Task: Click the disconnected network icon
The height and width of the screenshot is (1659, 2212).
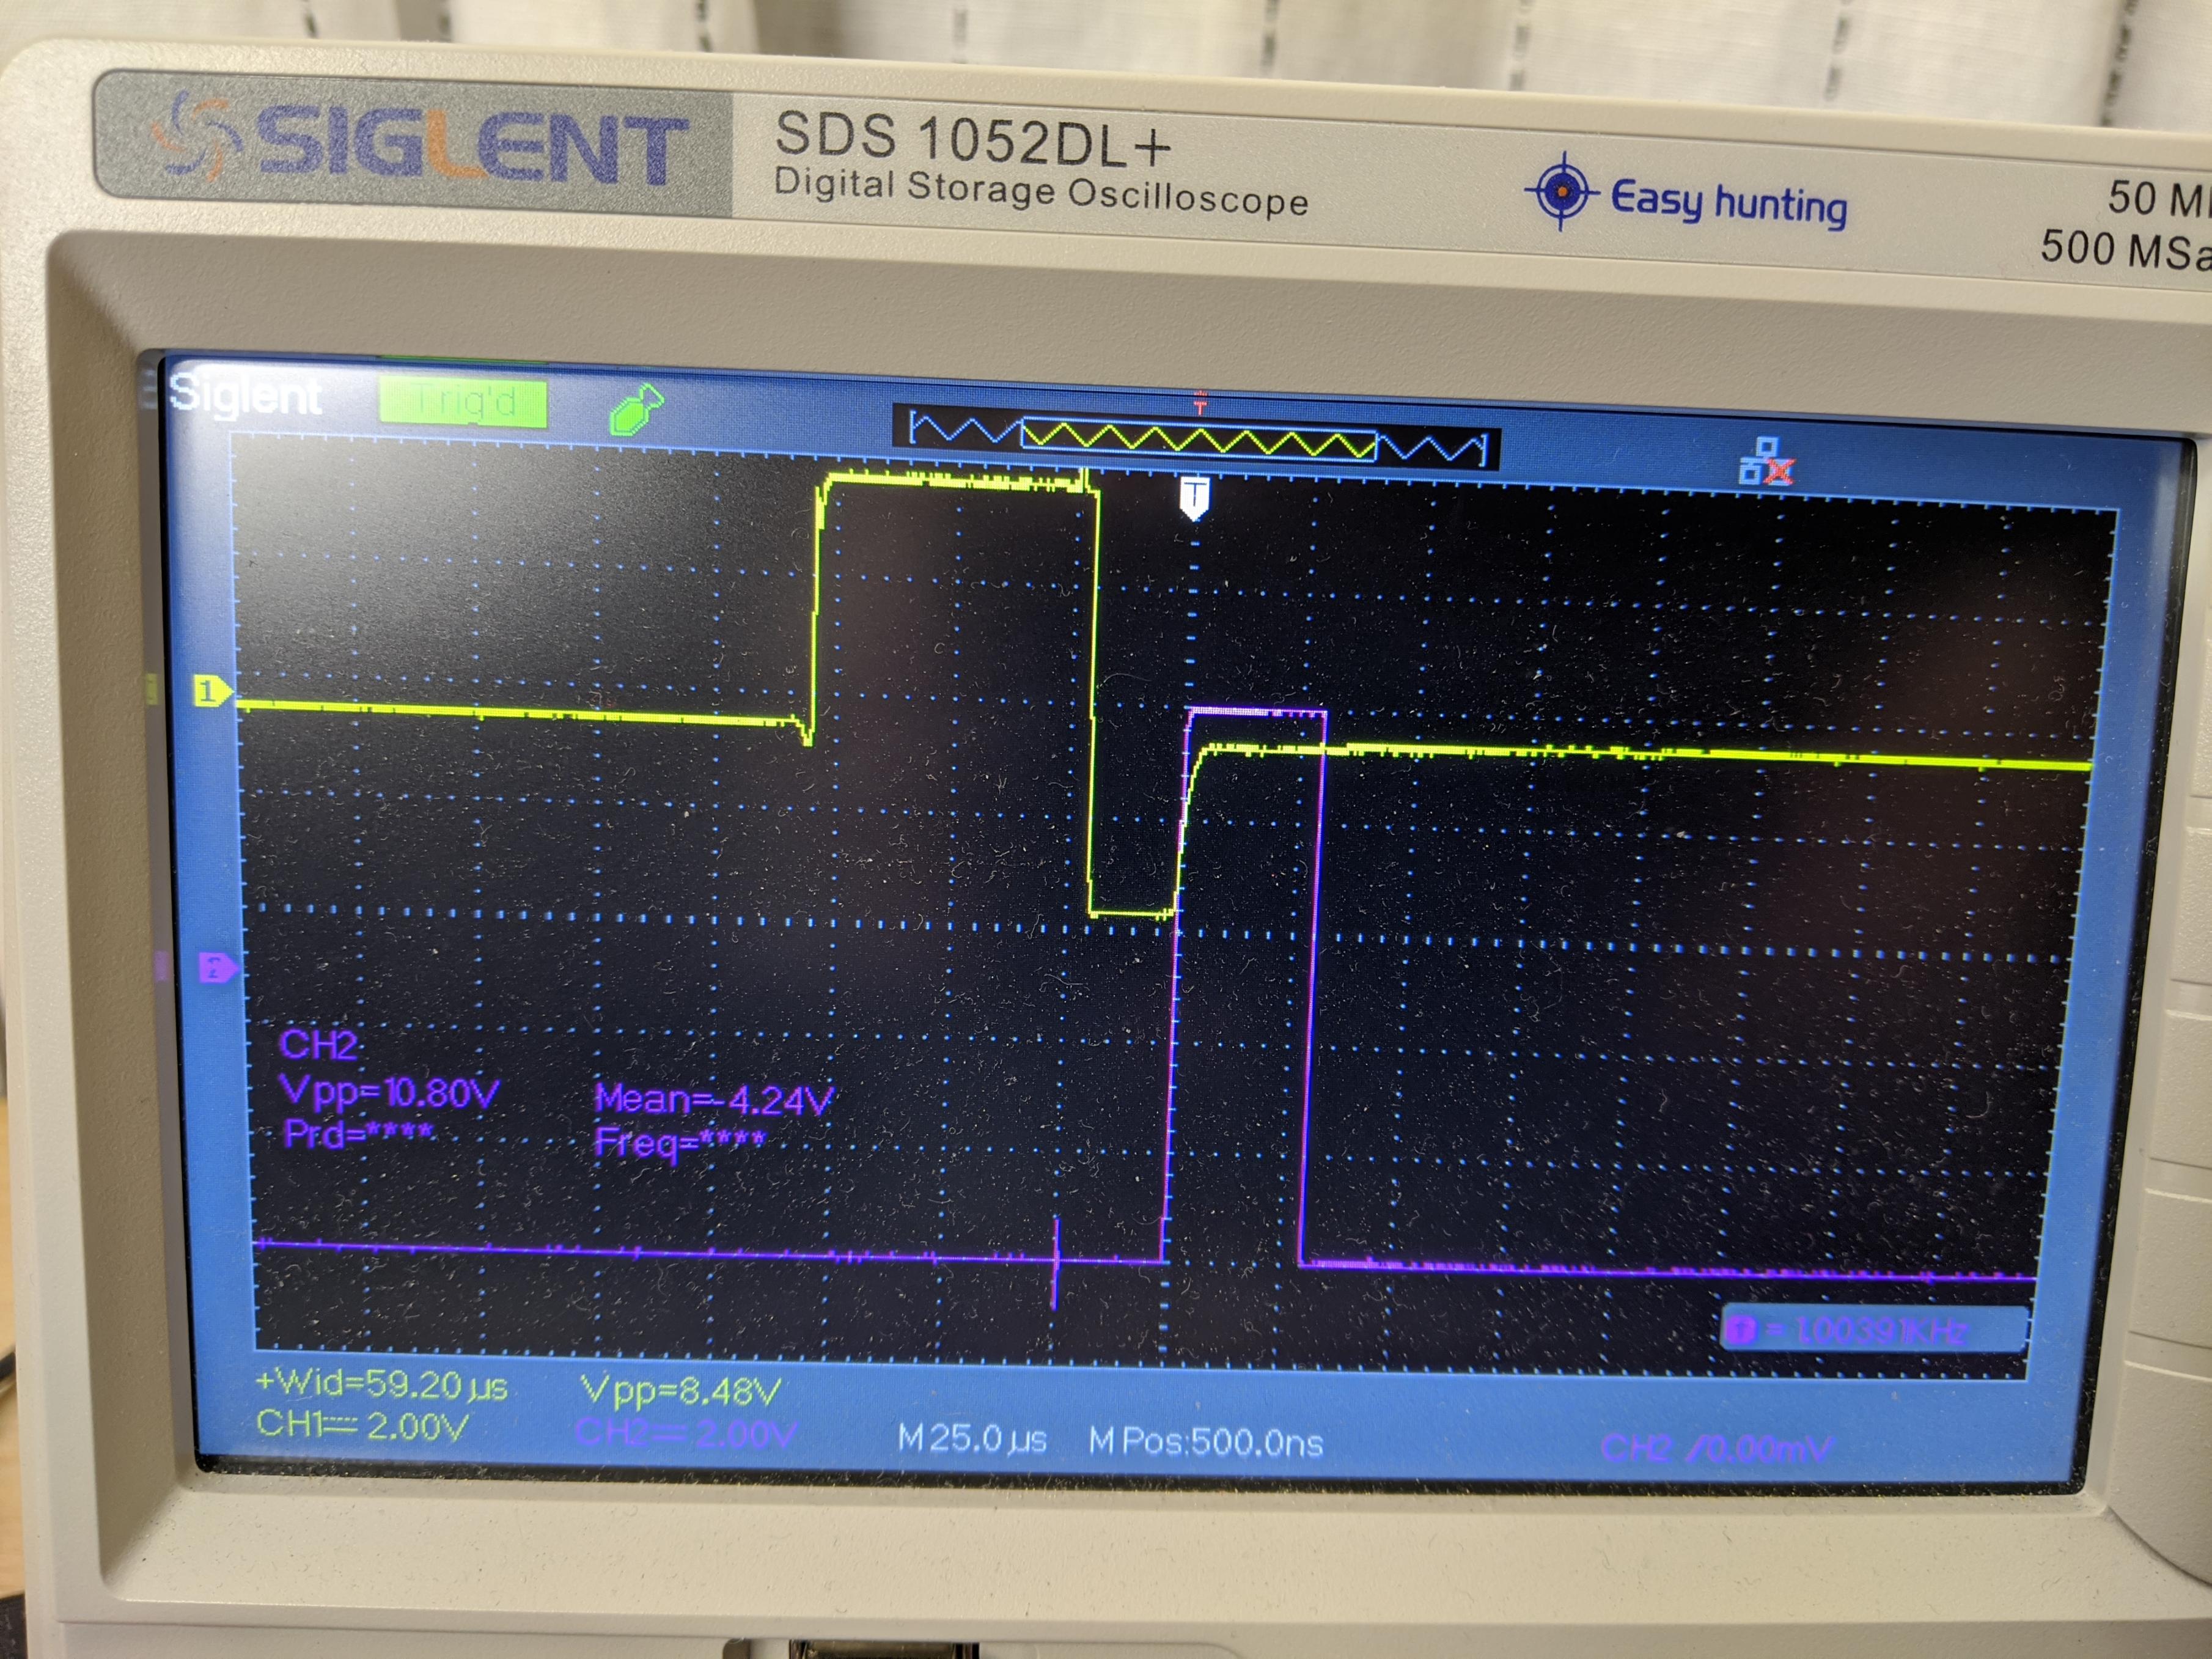Action: click(x=1766, y=462)
